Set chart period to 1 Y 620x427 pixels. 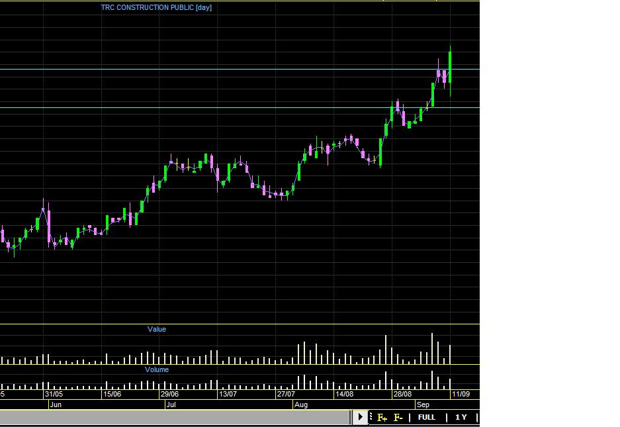click(x=461, y=417)
